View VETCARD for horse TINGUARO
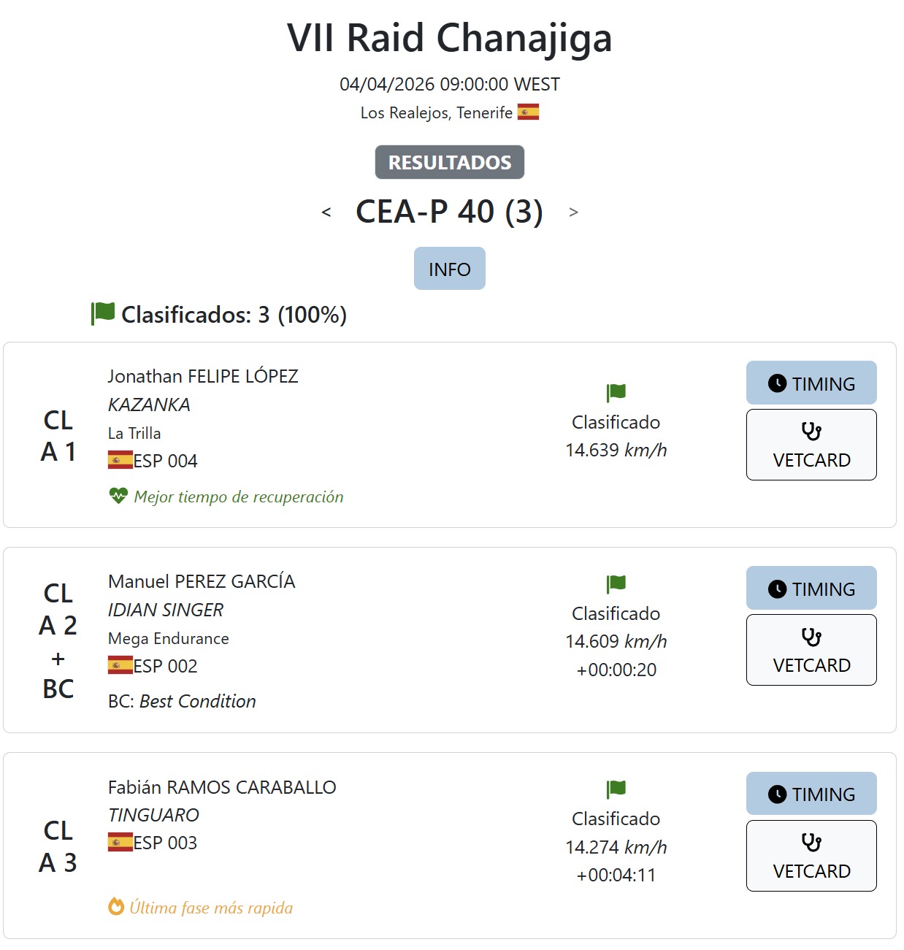Image resolution: width=904 pixels, height=950 pixels. pyautogui.click(x=811, y=856)
